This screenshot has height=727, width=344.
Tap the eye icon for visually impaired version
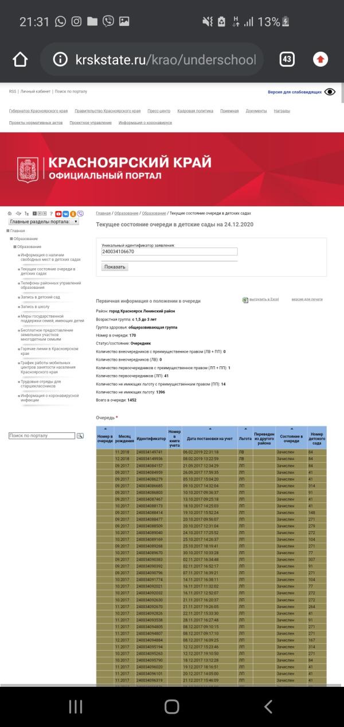330,92
